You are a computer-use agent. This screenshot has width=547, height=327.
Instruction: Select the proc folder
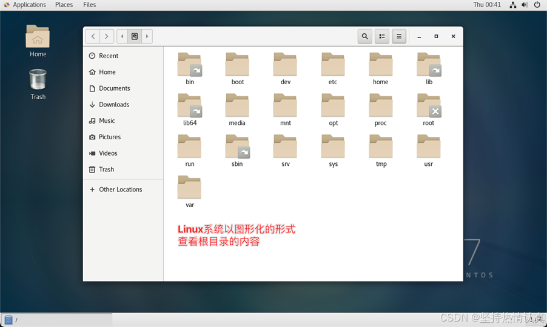381,110
